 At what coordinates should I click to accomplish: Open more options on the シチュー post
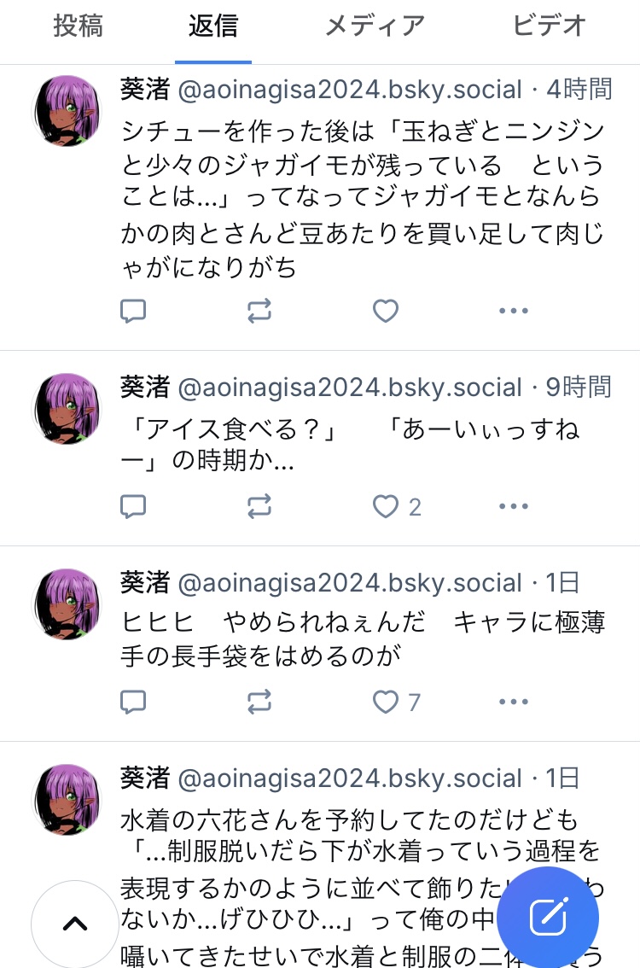tap(514, 311)
